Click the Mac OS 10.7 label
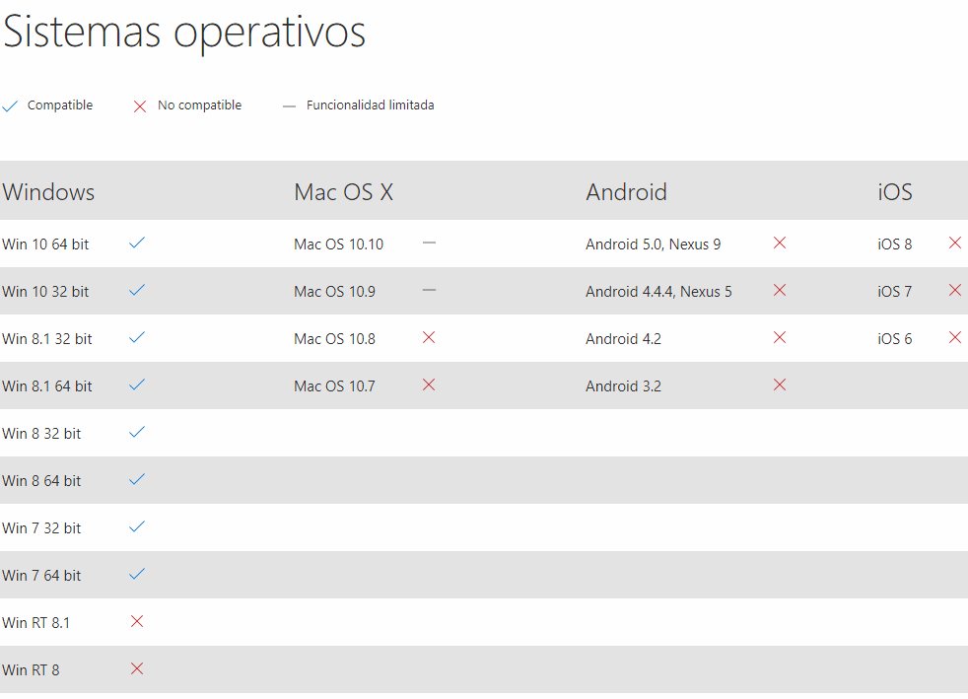This screenshot has width=968, height=699. (334, 386)
